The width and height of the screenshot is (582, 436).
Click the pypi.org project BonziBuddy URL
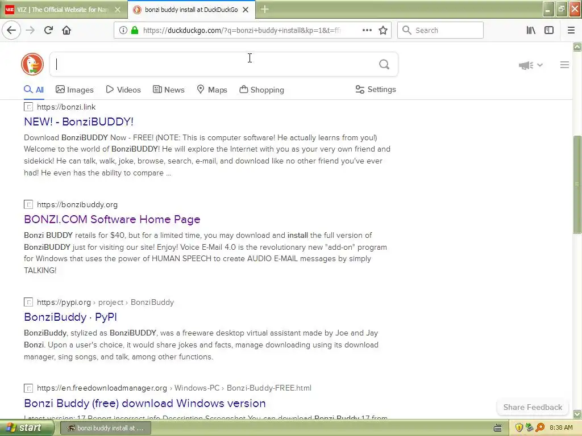point(105,302)
